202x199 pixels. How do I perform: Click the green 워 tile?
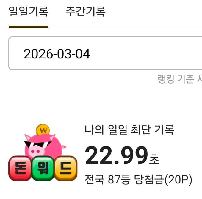[x=43, y=168]
